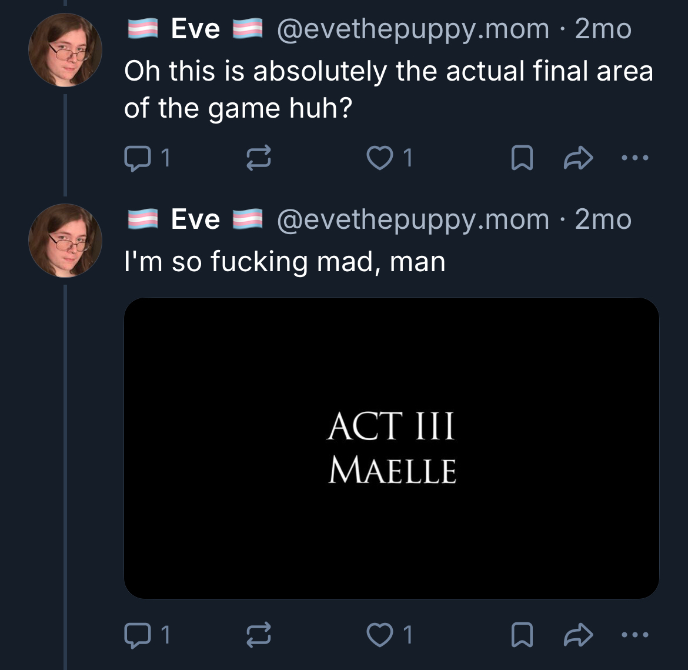Viewport: 688px width, 670px height.
Task: Share the "actual final area" post
Action: click(x=577, y=158)
